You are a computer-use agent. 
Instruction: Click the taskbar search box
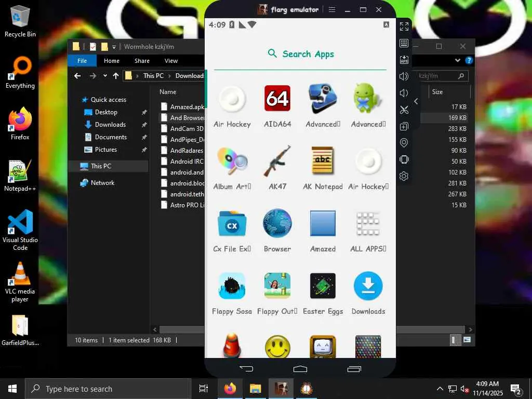pos(108,389)
